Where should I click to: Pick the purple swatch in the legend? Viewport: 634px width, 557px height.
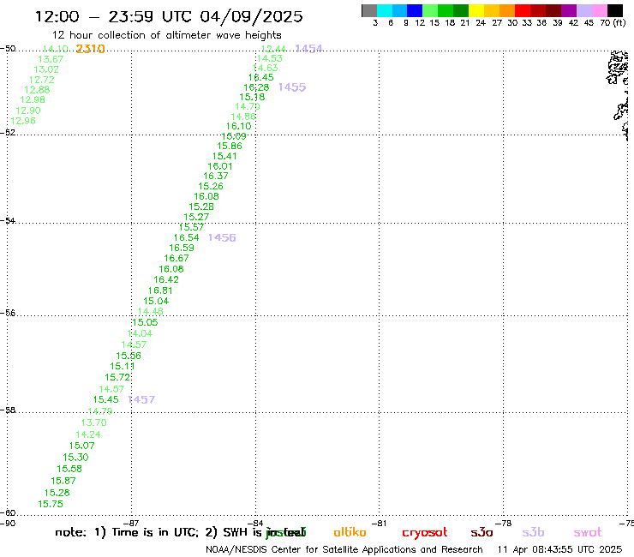[x=569, y=10]
